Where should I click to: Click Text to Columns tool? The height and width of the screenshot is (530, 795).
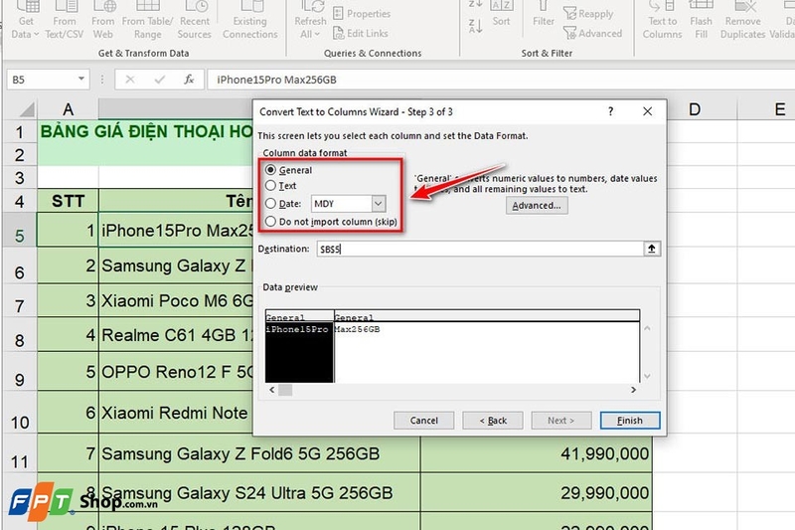(662, 21)
